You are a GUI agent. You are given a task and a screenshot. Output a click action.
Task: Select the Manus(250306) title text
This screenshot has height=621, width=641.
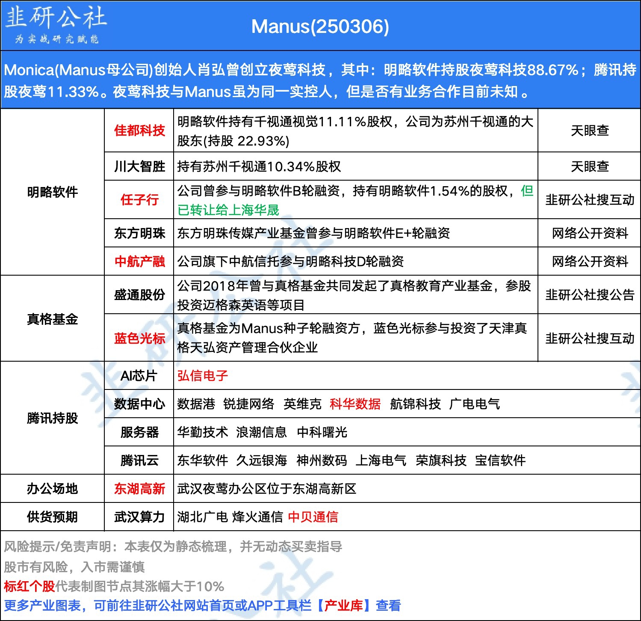point(320,27)
